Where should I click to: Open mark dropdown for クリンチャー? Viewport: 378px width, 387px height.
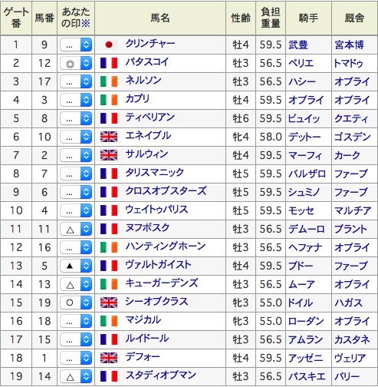(76, 45)
